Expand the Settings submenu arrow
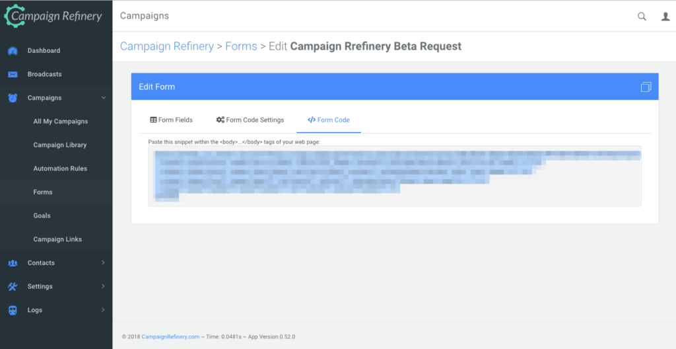Viewport: 676px width, 349px height. [x=103, y=286]
